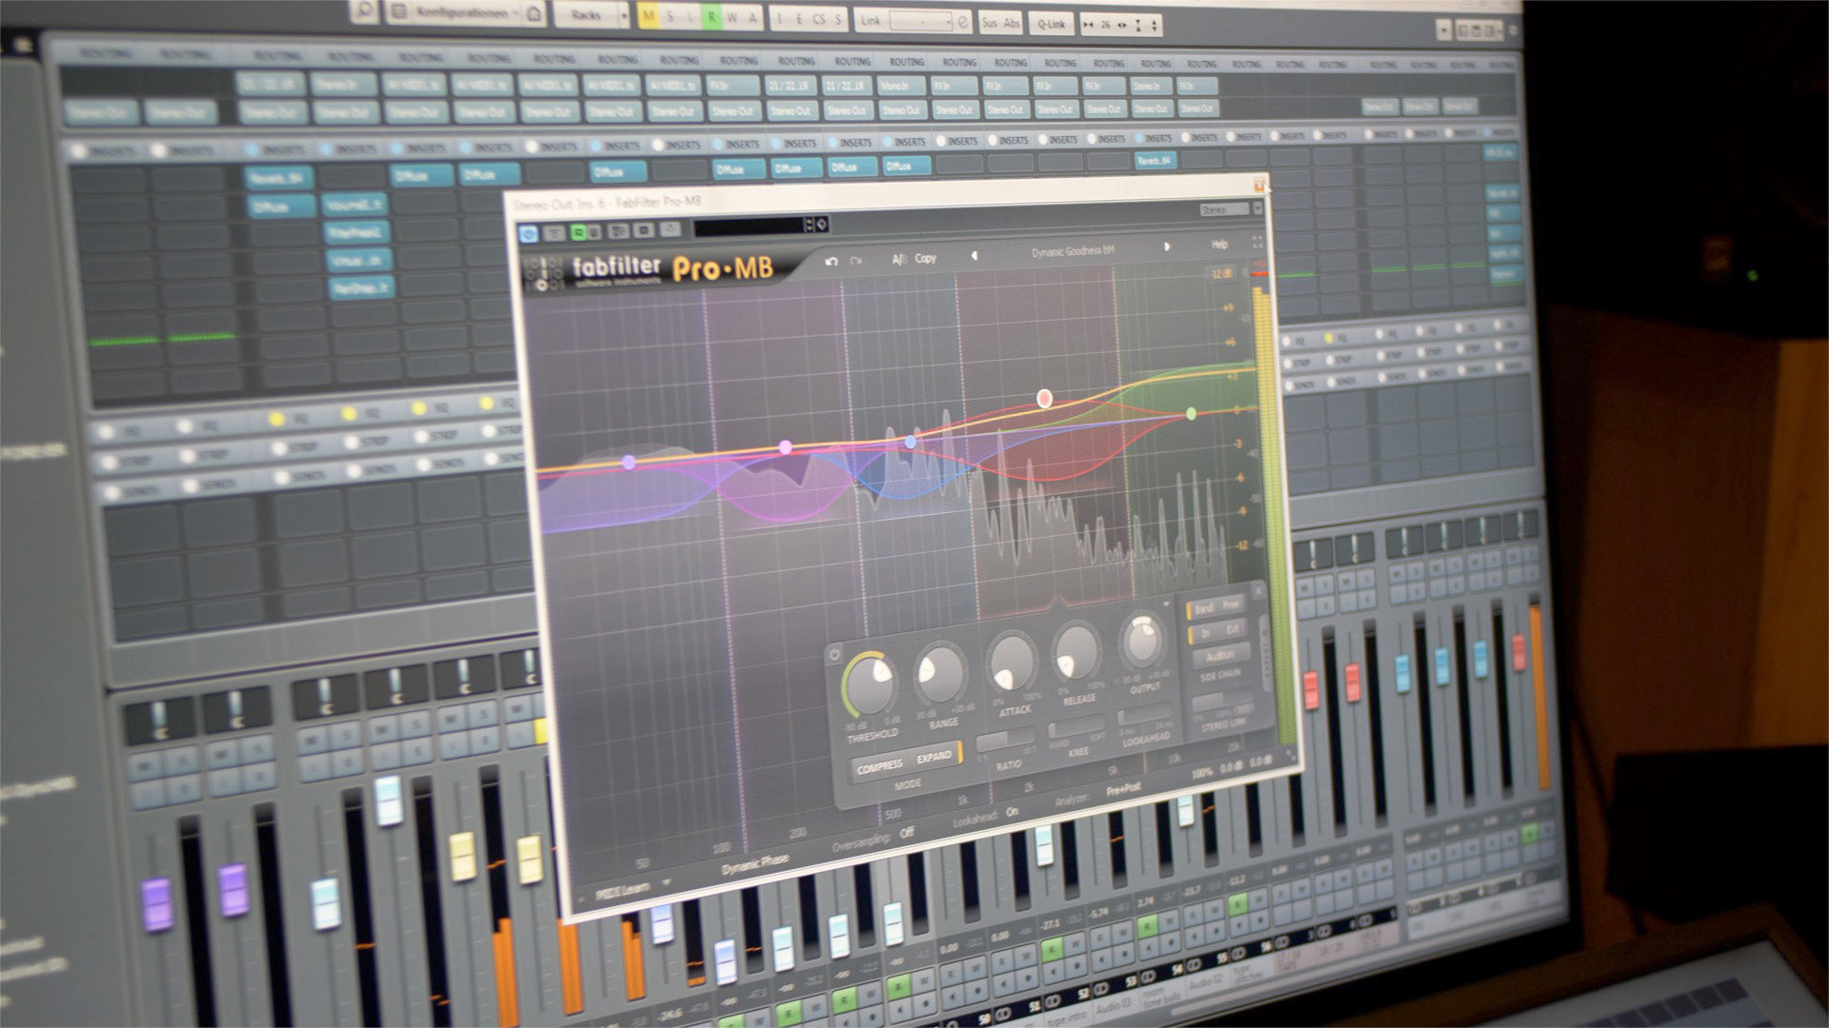Click Sus button in toolbar
Viewport: 1829px width, 1028px height.
(x=990, y=22)
